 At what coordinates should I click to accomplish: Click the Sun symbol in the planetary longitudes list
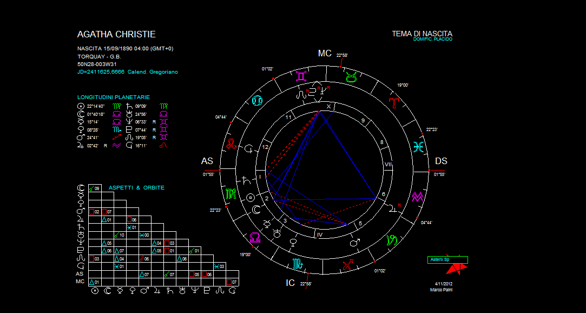80,106
